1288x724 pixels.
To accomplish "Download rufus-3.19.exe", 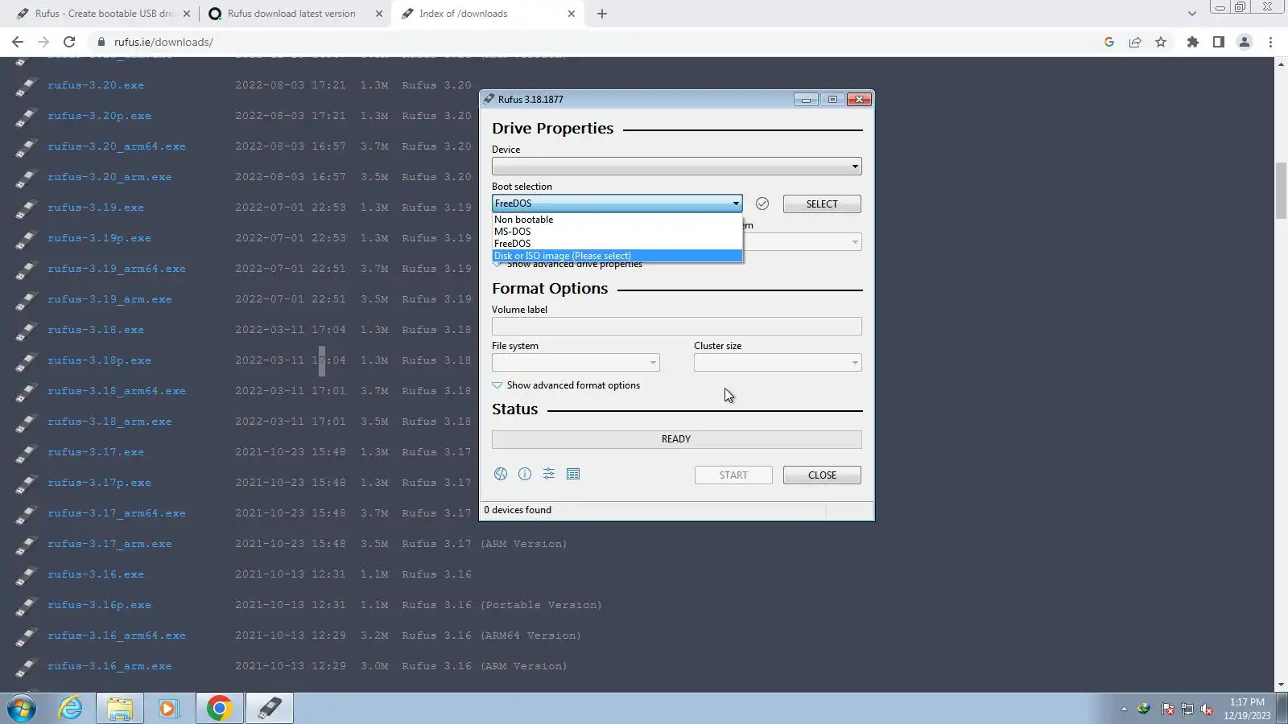I will [96, 208].
